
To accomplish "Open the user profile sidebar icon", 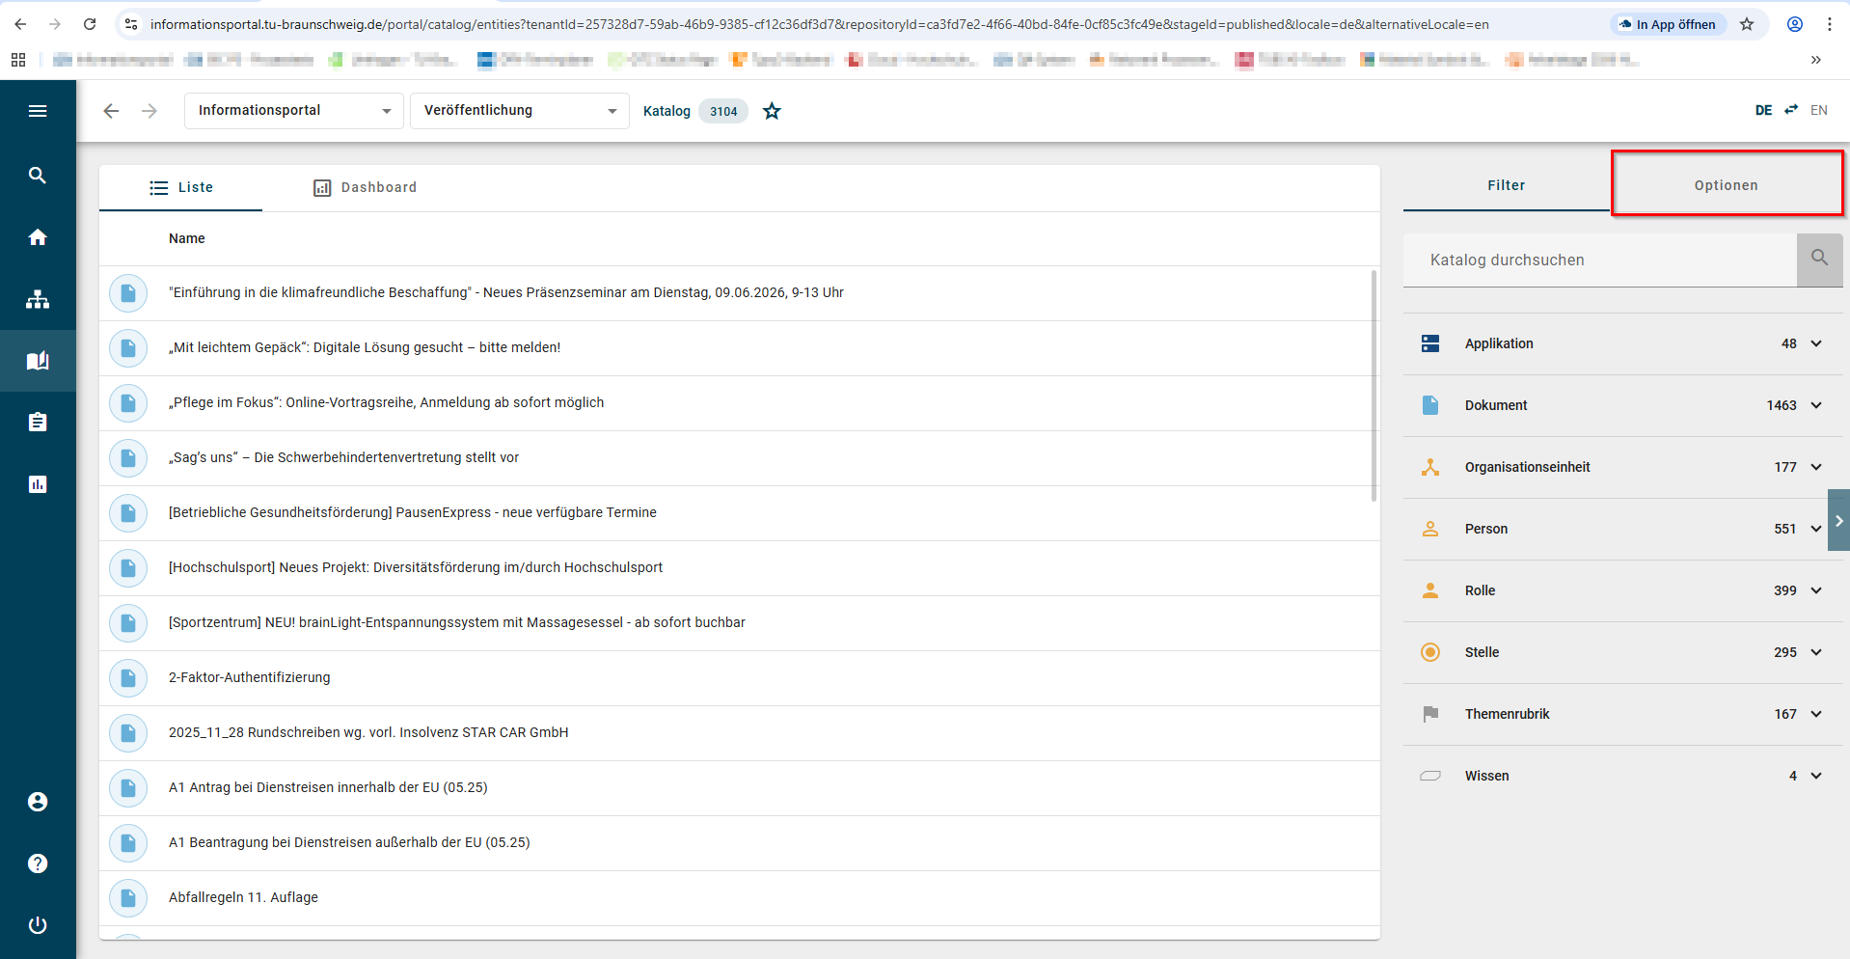I will 38,802.
